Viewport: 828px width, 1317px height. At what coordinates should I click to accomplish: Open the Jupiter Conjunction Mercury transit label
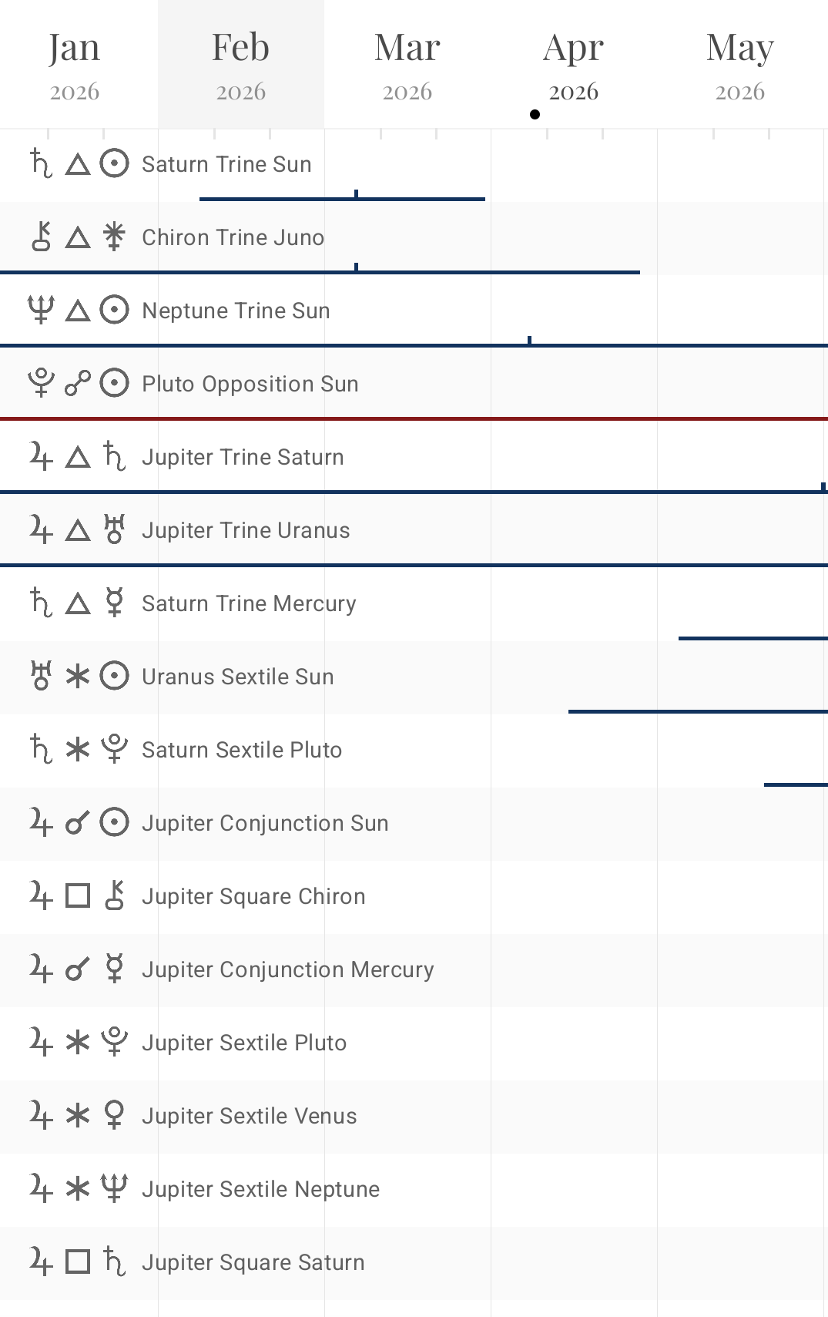(x=288, y=969)
